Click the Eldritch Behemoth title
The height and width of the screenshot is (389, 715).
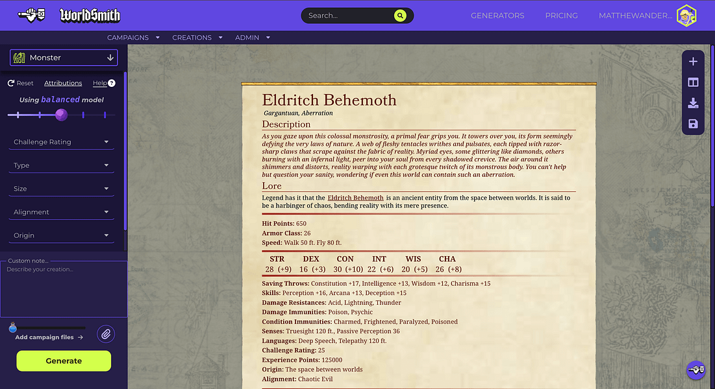pyautogui.click(x=329, y=100)
